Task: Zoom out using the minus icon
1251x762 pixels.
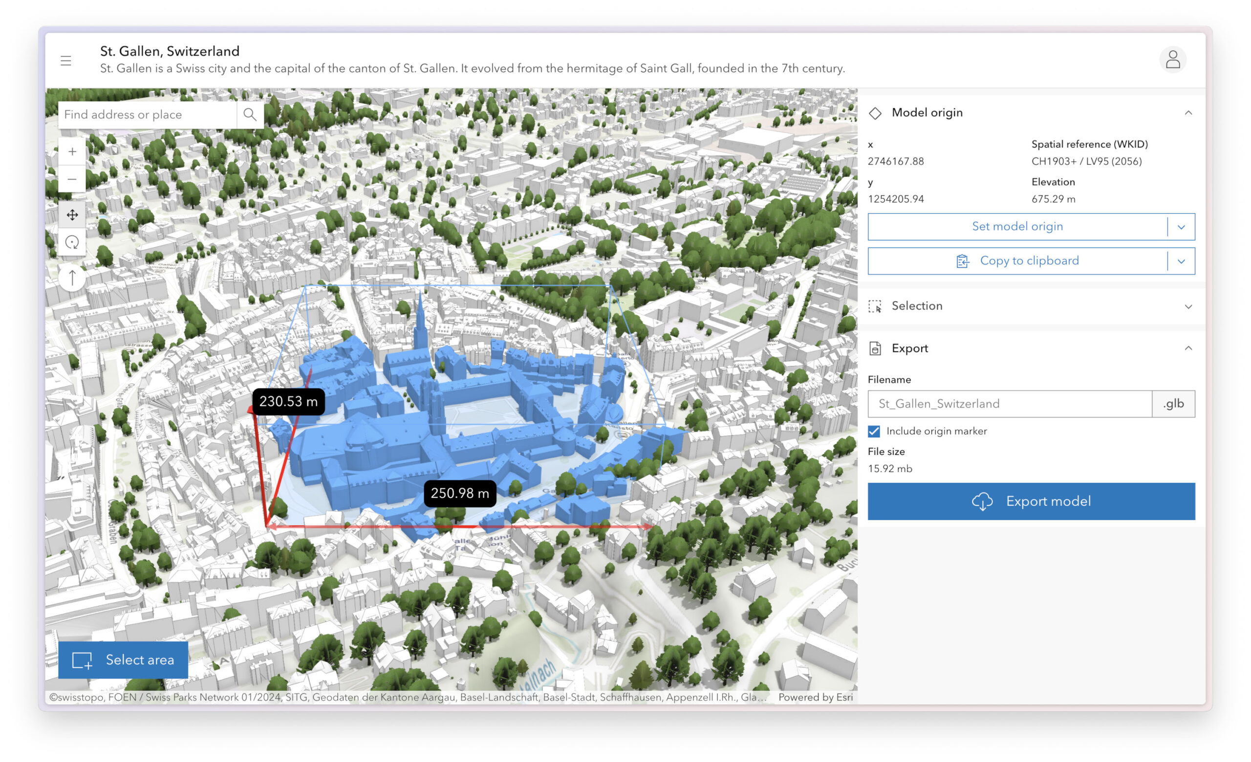Action: [x=71, y=179]
